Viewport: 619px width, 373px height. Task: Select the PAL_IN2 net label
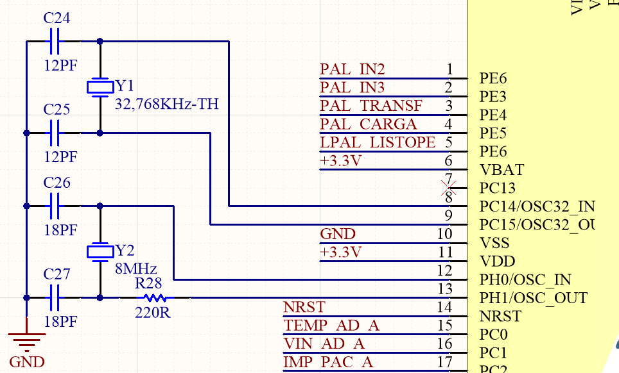pos(352,70)
